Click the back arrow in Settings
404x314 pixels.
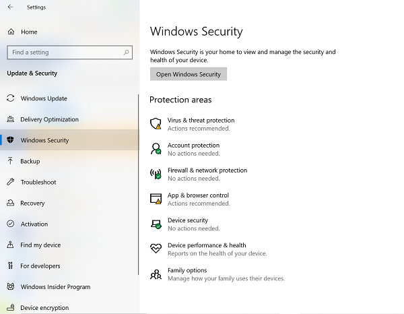coord(10,7)
